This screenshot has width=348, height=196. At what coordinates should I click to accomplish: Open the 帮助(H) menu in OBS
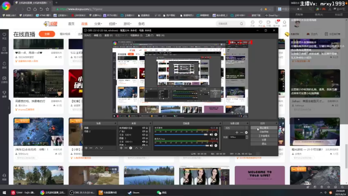(x=160, y=35)
